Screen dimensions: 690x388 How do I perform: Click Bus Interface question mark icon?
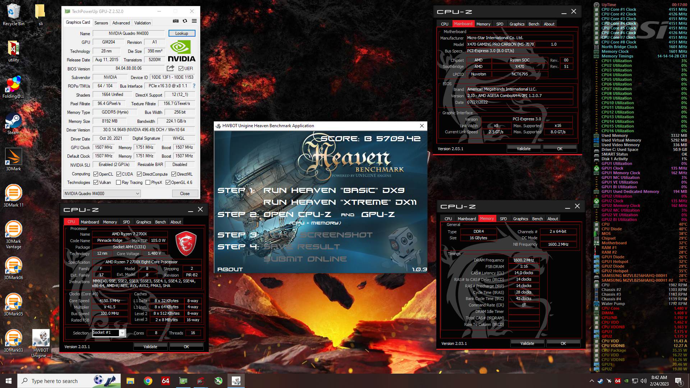coord(194,86)
